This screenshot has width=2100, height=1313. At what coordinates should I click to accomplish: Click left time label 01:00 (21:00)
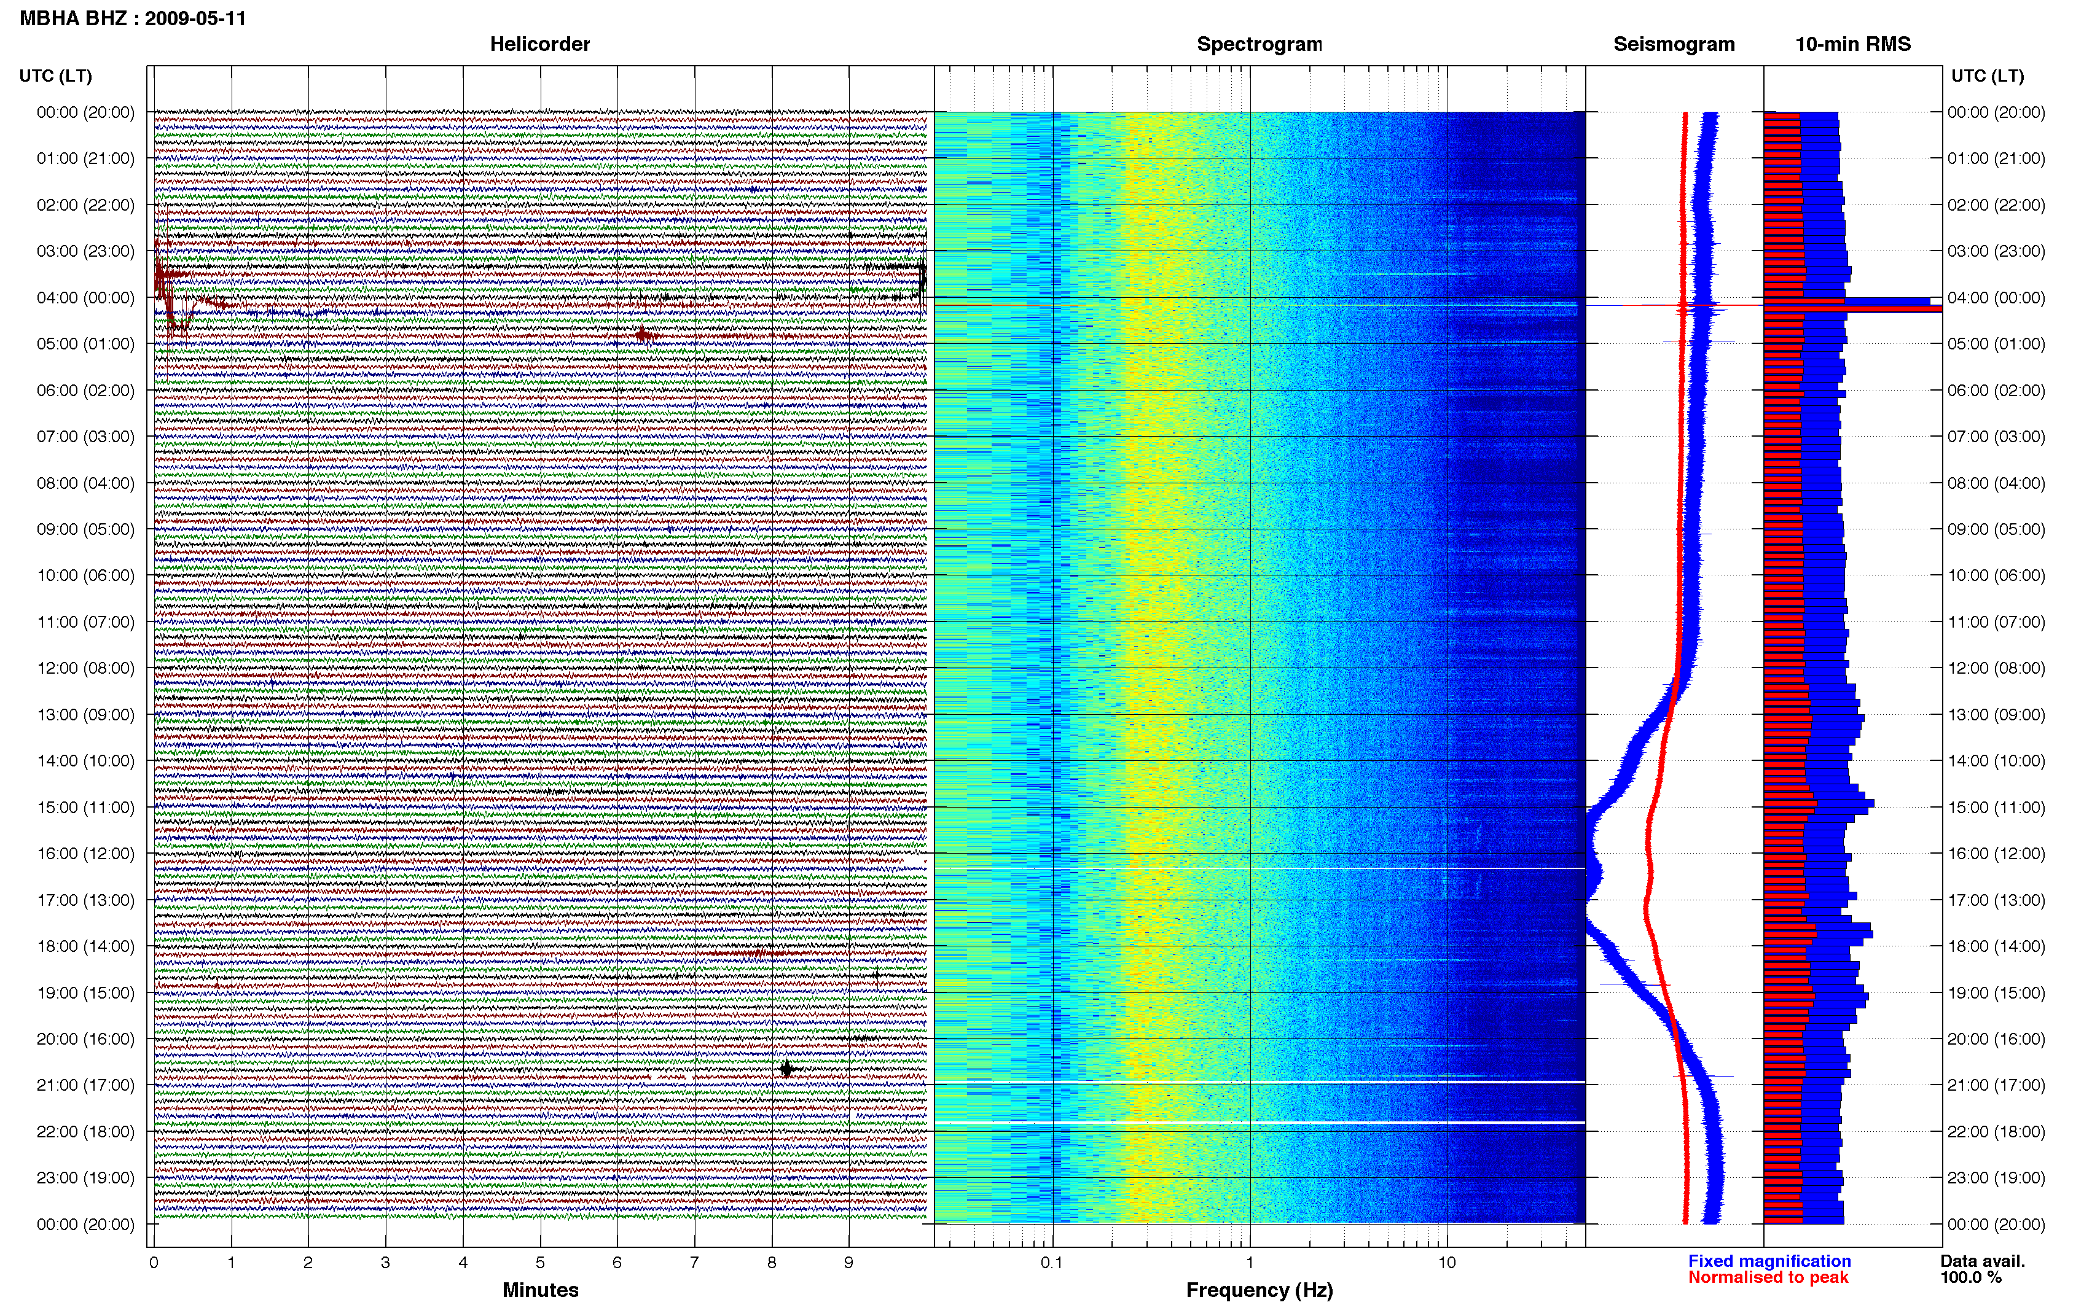[86, 159]
